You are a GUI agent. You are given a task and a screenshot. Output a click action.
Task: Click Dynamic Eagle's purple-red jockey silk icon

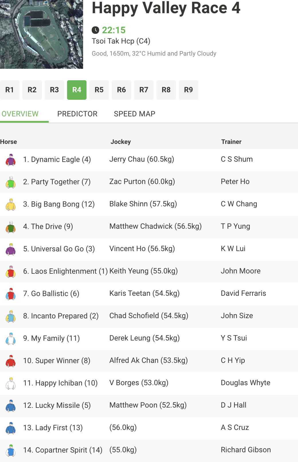[11, 160]
